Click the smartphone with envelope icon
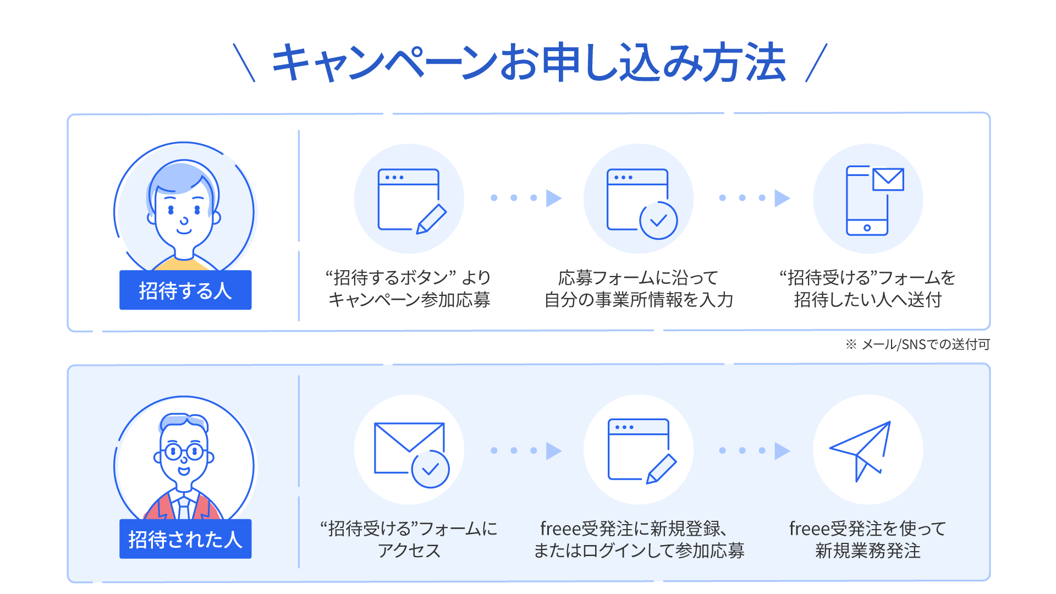This screenshot has height=594, width=1056. (875, 200)
